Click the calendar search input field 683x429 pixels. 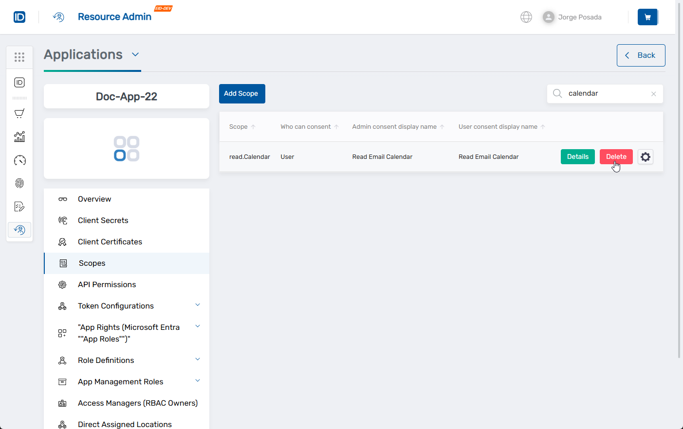pyautogui.click(x=606, y=94)
